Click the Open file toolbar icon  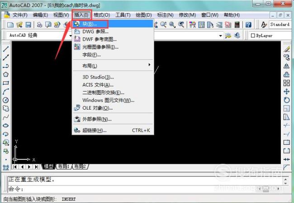click(x=19, y=25)
